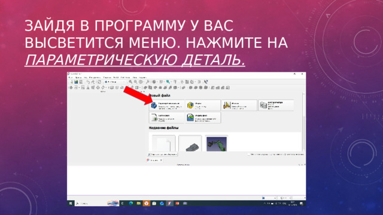
Task: Click the start page vertical scrollbar
Action: tap(303, 122)
